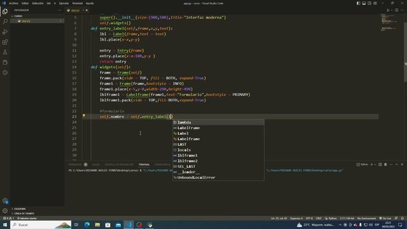Choose locals suggestion in autocomplete list
407x229 pixels.
click(219, 150)
